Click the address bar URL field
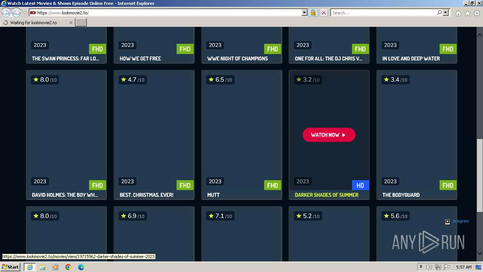Screen dimensions: 483x272 pos(169,12)
